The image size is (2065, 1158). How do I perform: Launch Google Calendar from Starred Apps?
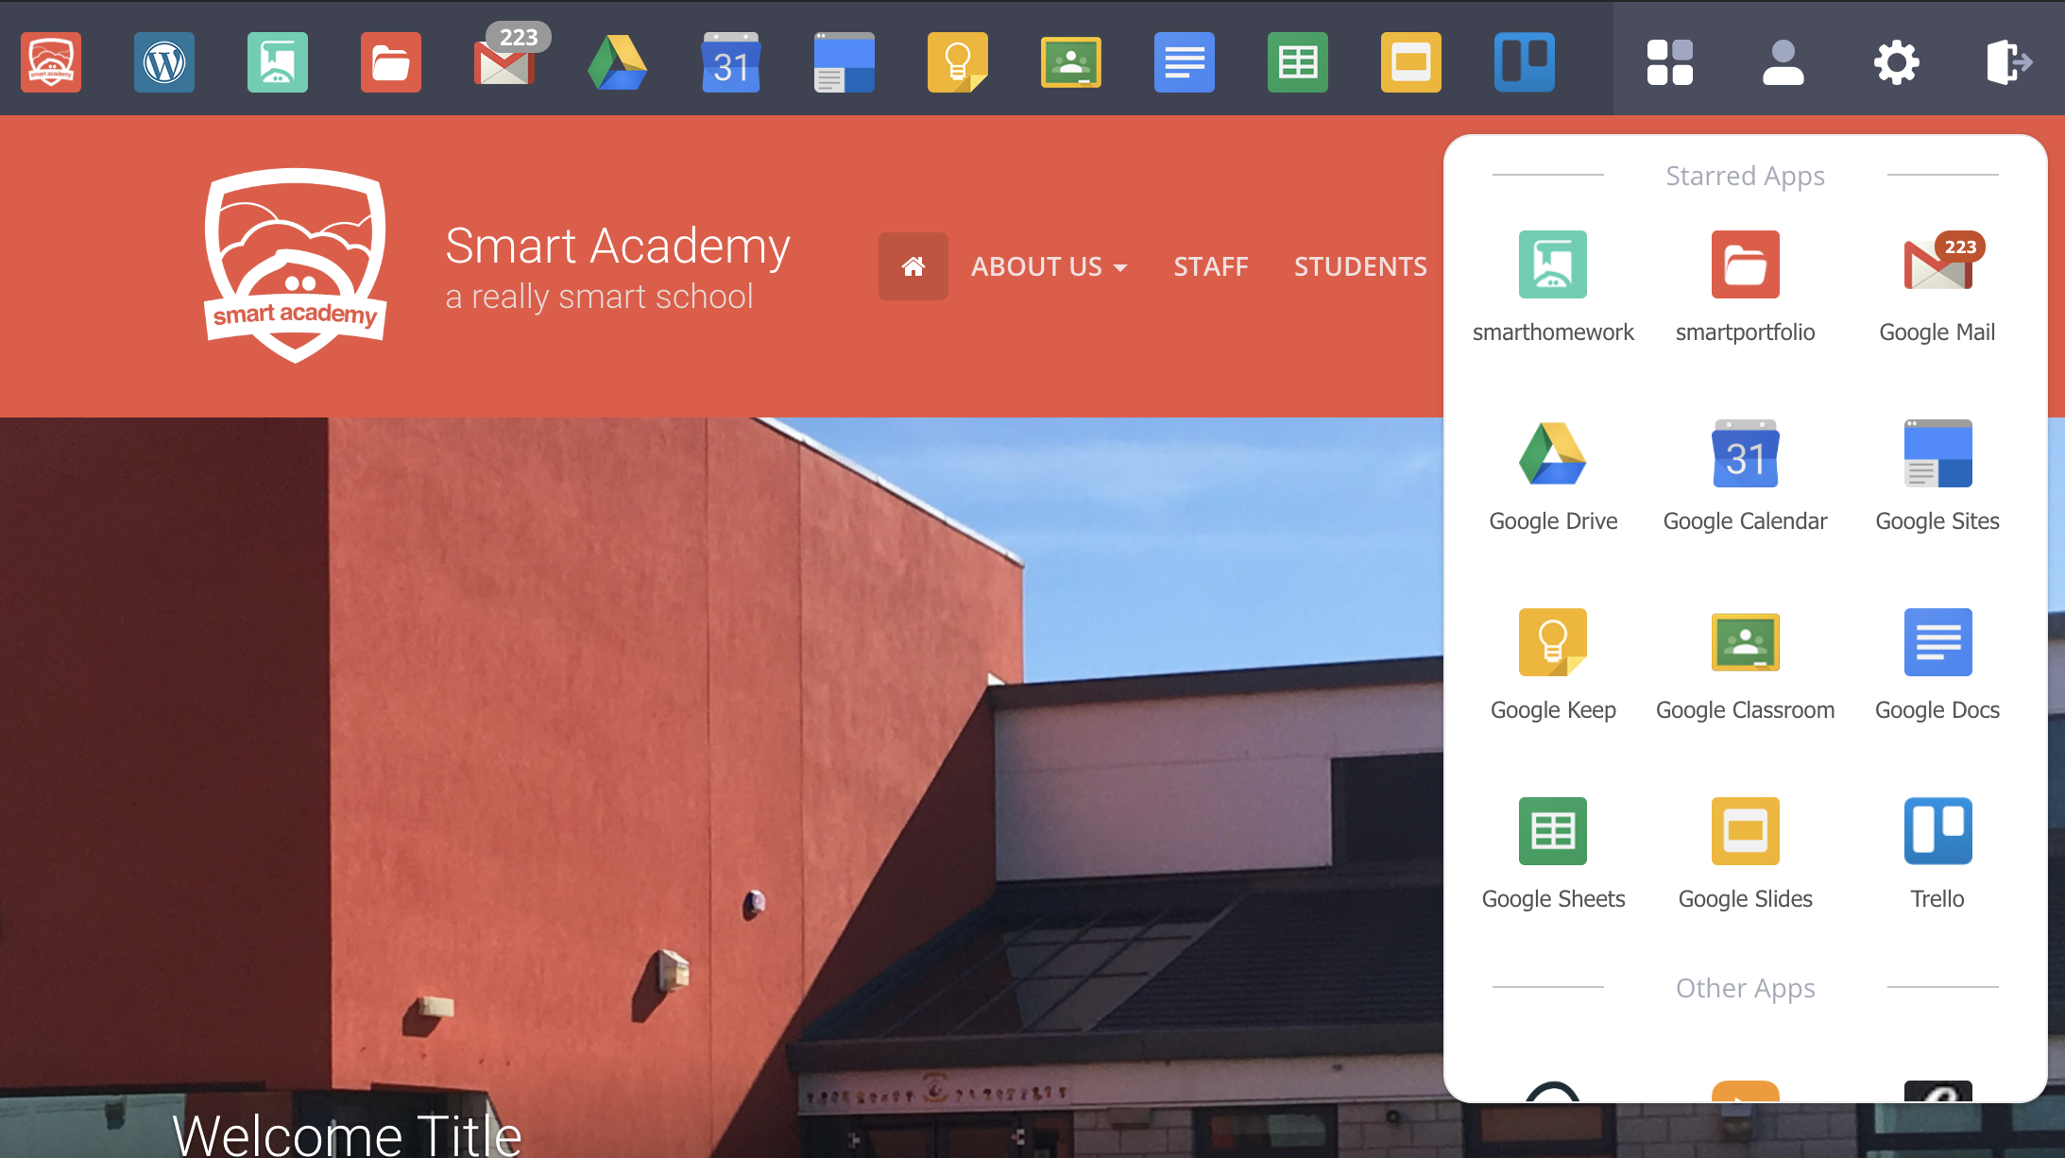1745,454
